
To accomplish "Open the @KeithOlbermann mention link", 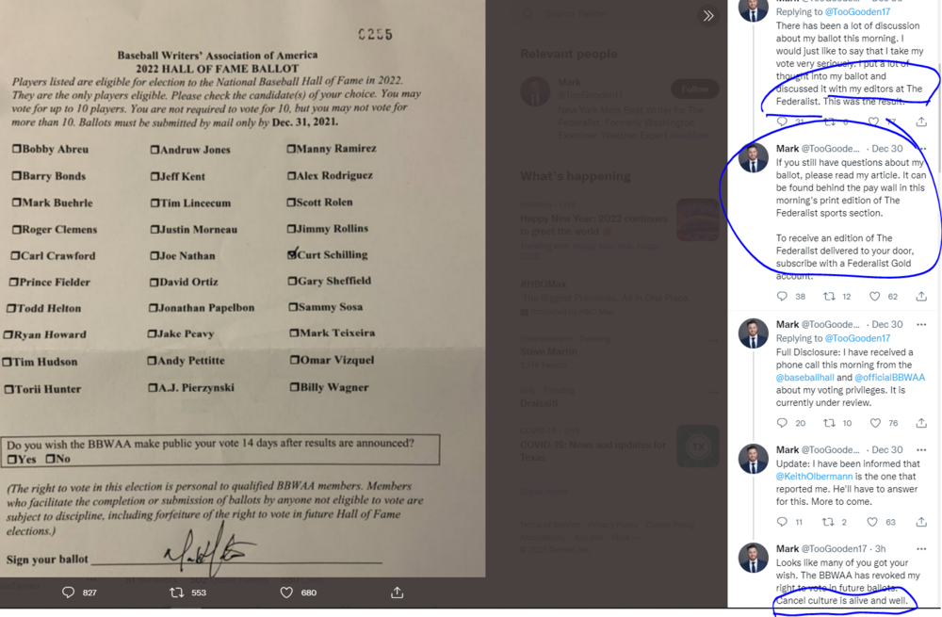I will click(814, 477).
